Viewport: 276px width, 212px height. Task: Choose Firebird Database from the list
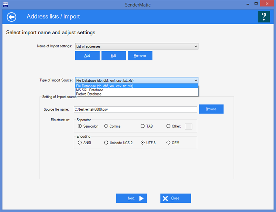point(89,94)
